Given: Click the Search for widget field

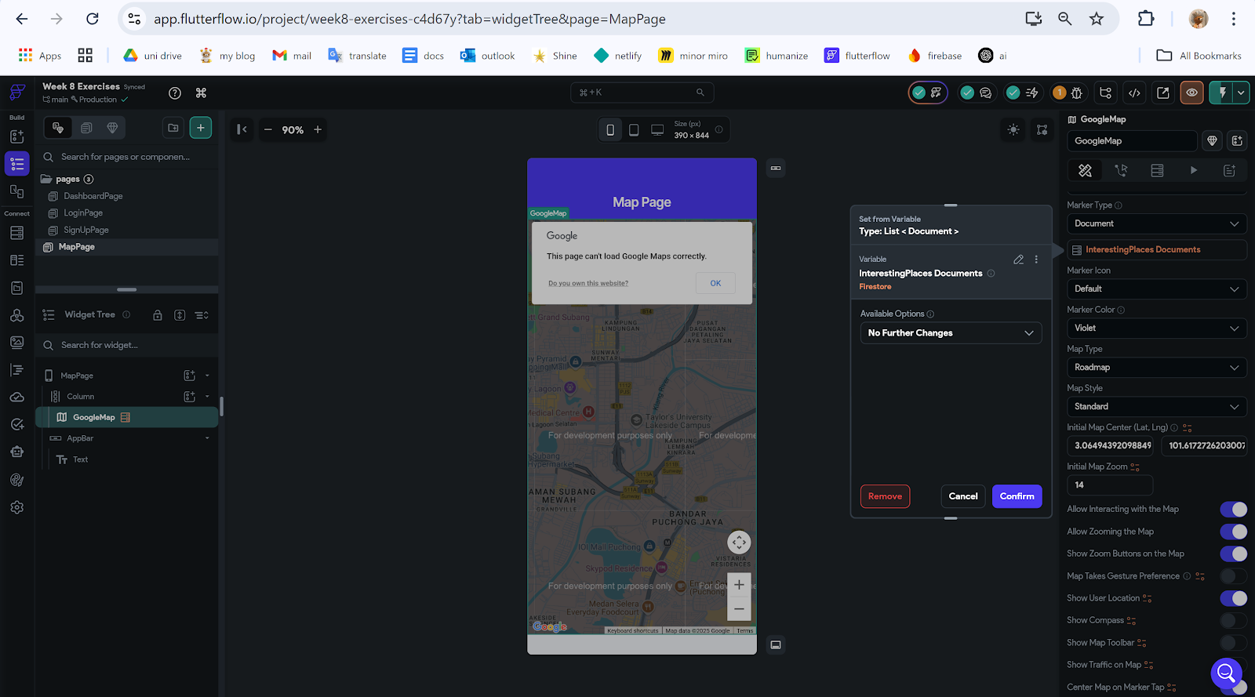Looking at the screenshot, I should click(x=125, y=345).
